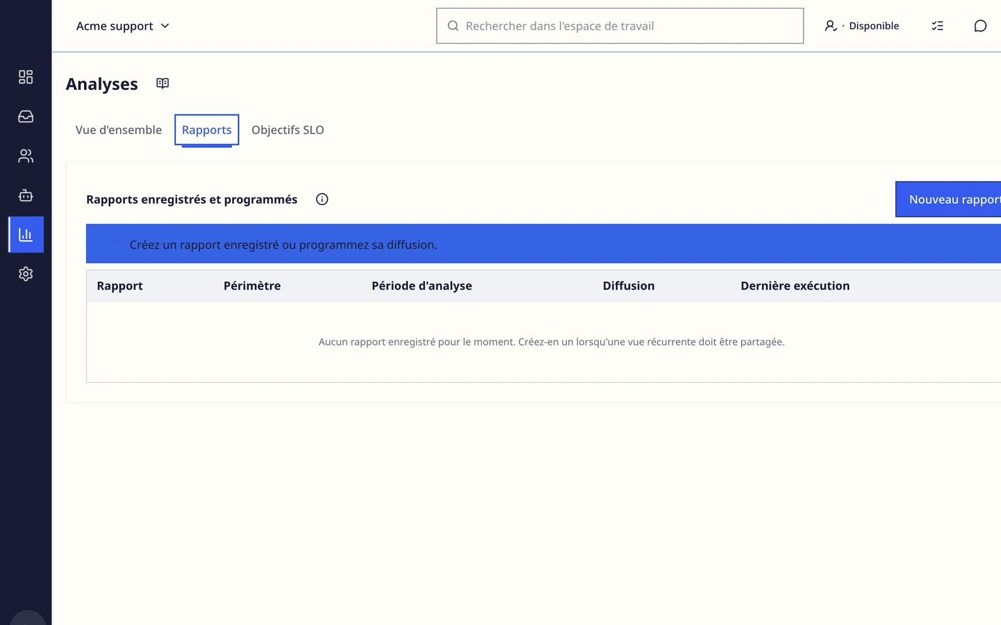Open the inbox icon in sidebar
The image size is (1001, 625).
pos(25,117)
